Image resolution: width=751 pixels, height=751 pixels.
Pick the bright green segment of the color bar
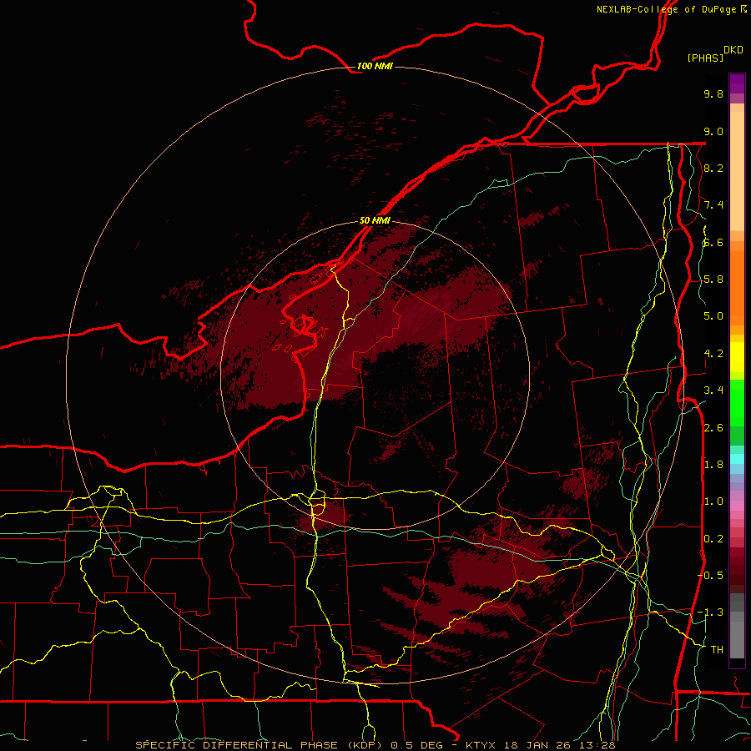point(737,403)
